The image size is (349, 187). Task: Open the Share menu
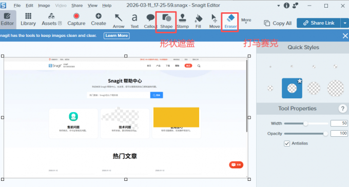pyautogui.click(x=77, y=6)
